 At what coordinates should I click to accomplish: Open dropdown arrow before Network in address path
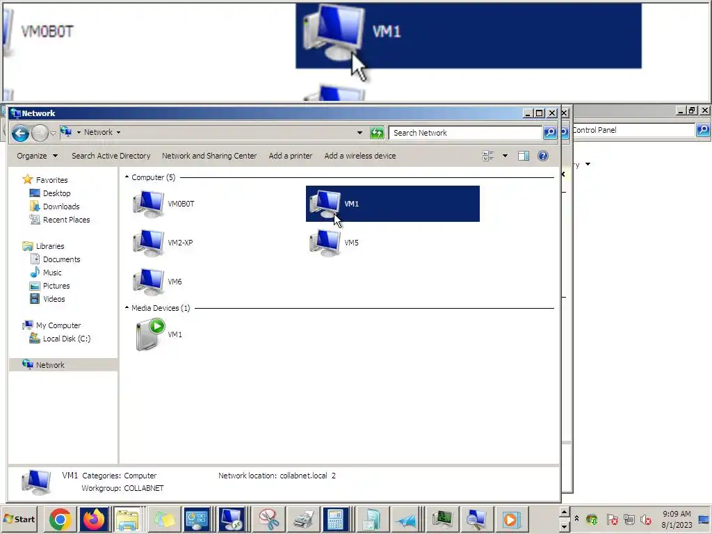click(x=79, y=133)
